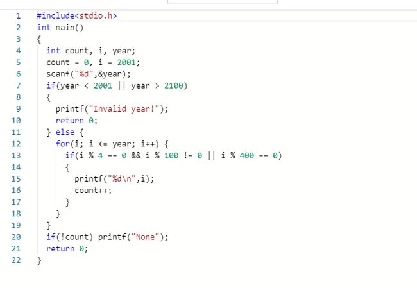
Task: Click 'return 0;' on line 10
Action: pos(76,121)
